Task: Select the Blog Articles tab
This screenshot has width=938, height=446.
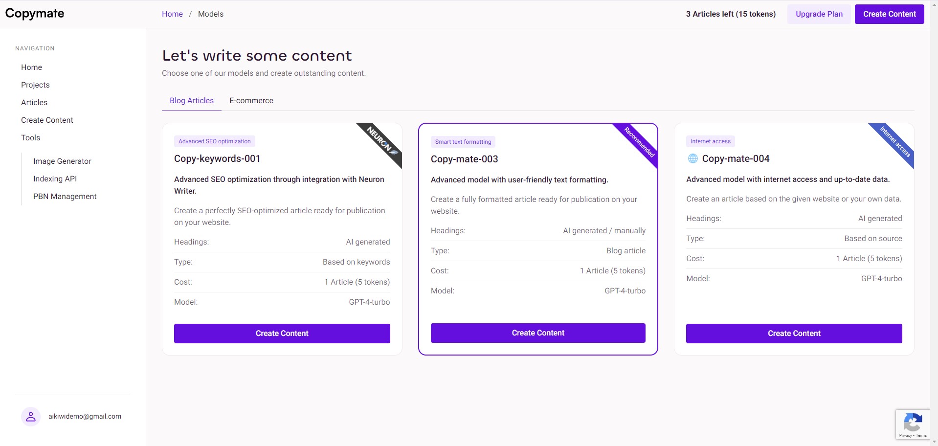Action: pos(192,101)
